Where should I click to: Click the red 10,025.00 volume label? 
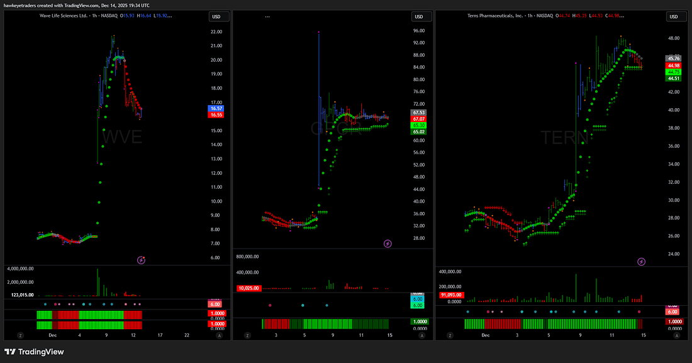pyautogui.click(x=249, y=288)
